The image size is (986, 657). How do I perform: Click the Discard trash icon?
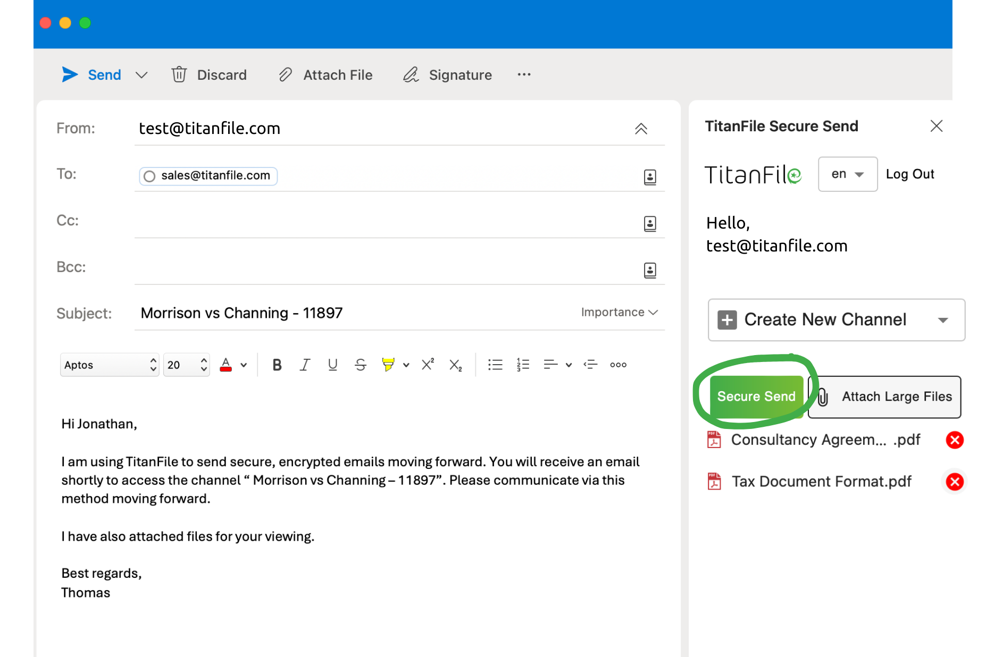click(x=179, y=74)
